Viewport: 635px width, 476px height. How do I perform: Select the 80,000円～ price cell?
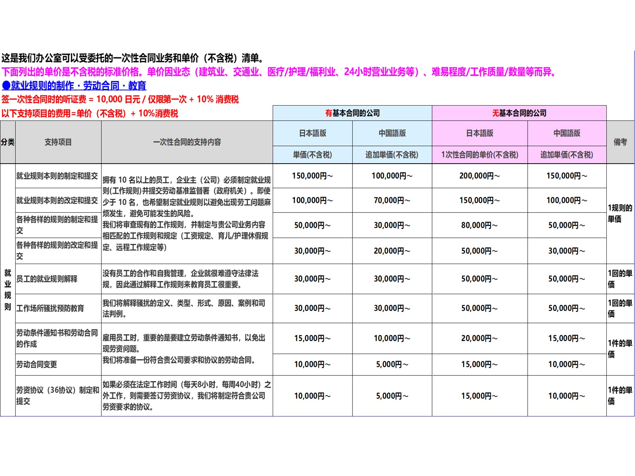(480, 225)
